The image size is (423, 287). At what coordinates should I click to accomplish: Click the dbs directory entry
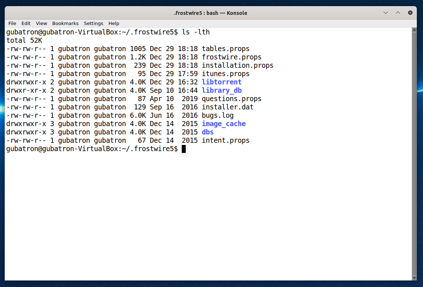point(208,132)
